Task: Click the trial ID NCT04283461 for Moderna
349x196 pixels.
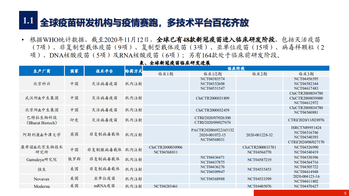Action: (x=166, y=186)
